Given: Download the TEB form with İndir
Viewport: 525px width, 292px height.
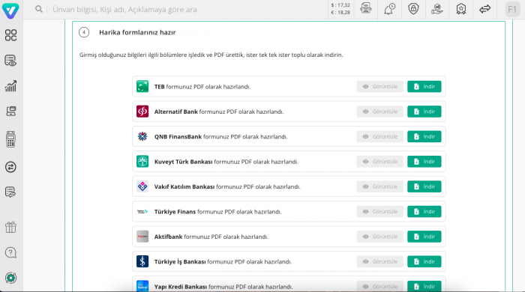Looking at the screenshot, I should [424, 87].
